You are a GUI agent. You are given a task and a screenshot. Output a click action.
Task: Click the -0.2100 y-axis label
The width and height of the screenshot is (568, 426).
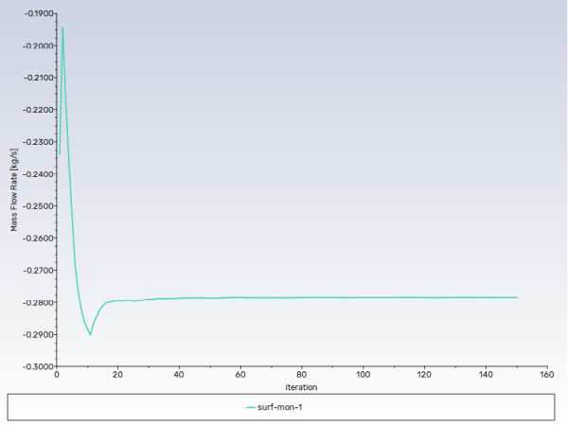click(x=39, y=78)
